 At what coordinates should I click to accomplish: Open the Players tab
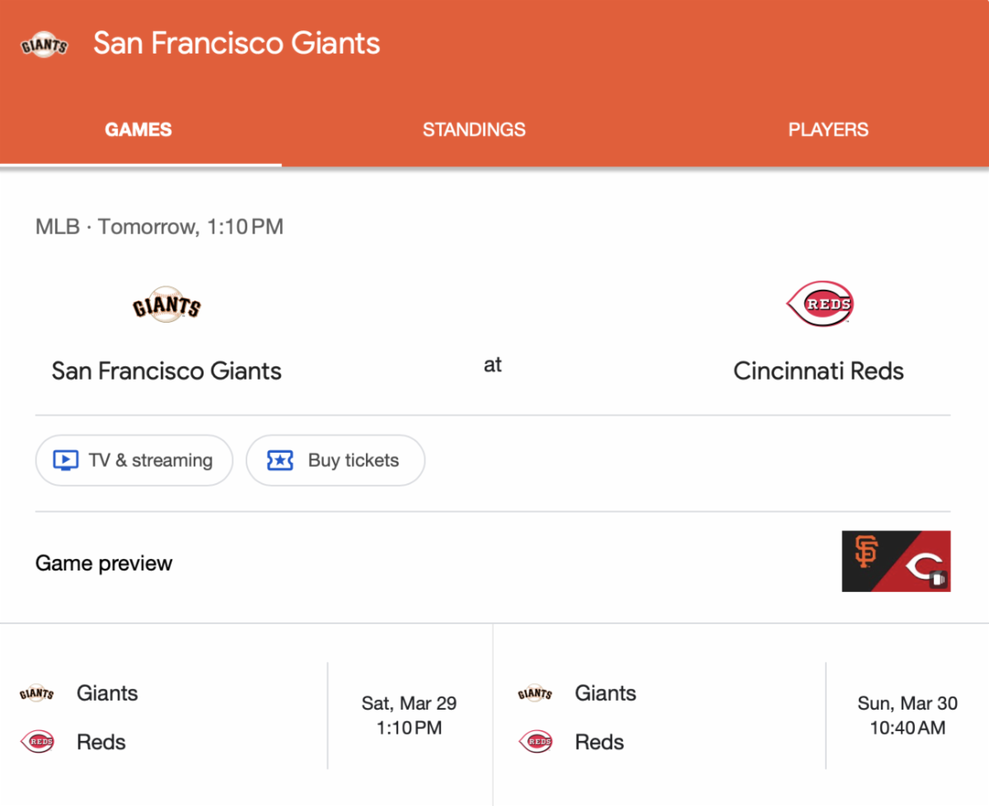point(828,130)
